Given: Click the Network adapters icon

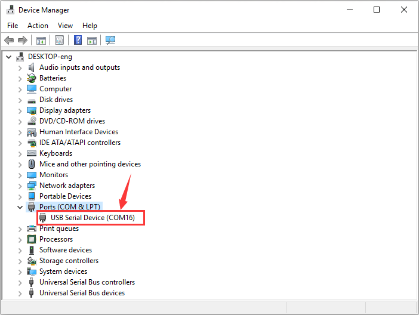Looking at the screenshot, I should tap(32, 186).
